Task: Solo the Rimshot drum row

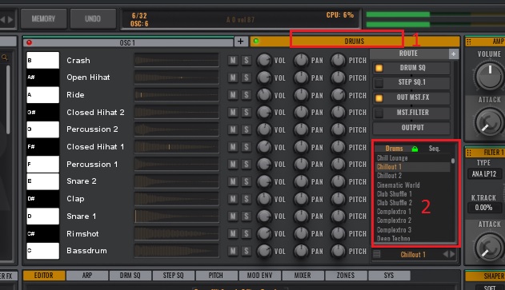Action: point(246,234)
